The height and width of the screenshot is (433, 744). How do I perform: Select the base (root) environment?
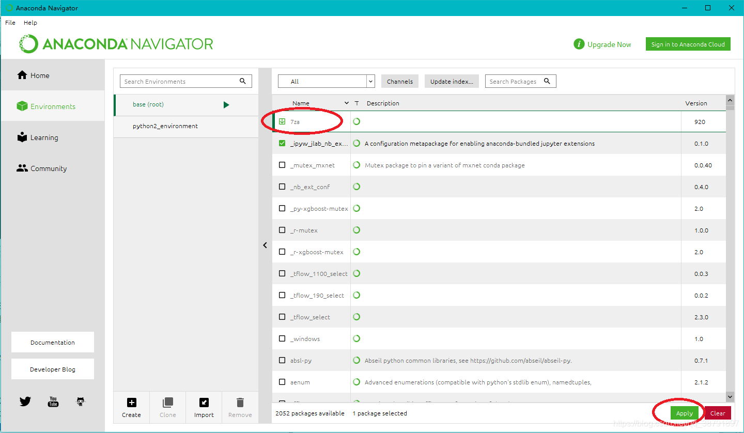tap(186, 105)
